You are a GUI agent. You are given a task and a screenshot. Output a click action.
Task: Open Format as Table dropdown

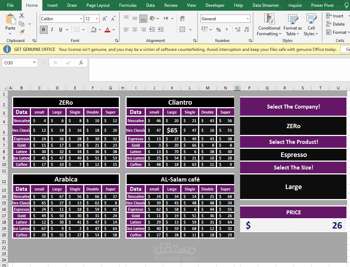(x=292, y=25)
